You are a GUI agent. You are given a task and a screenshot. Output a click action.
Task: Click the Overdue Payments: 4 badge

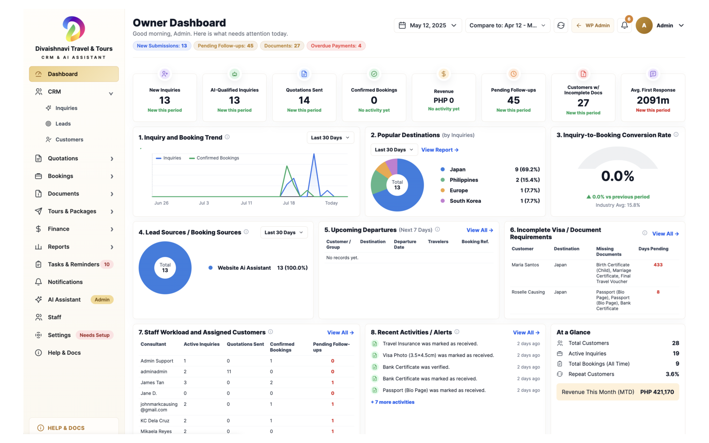pos(336,46)
